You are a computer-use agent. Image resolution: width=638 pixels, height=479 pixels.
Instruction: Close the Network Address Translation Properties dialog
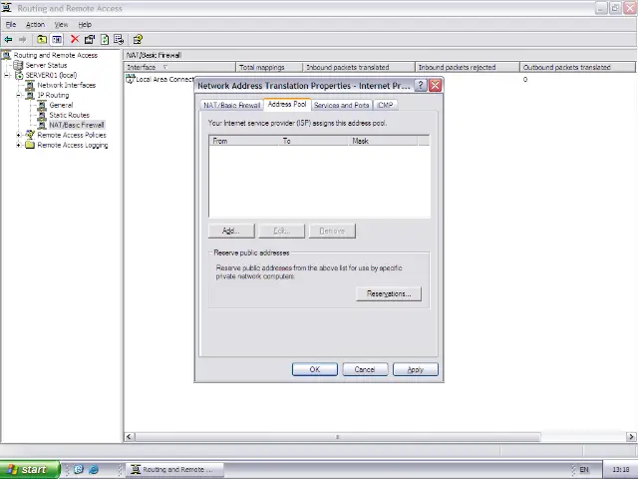coord(435,86)
